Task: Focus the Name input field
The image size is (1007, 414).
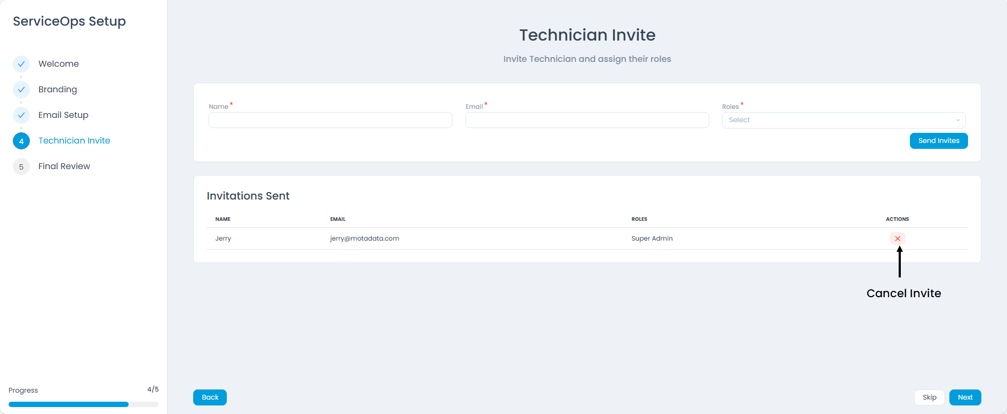Action: pos(330,120)
